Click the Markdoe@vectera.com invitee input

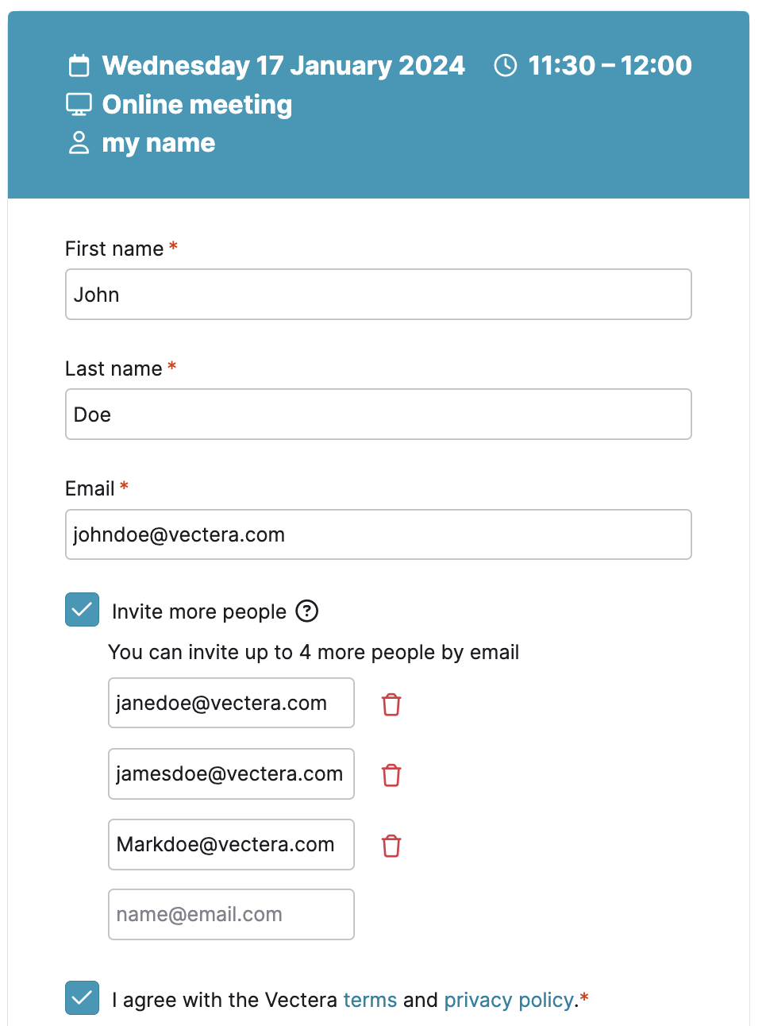(231, 844)
